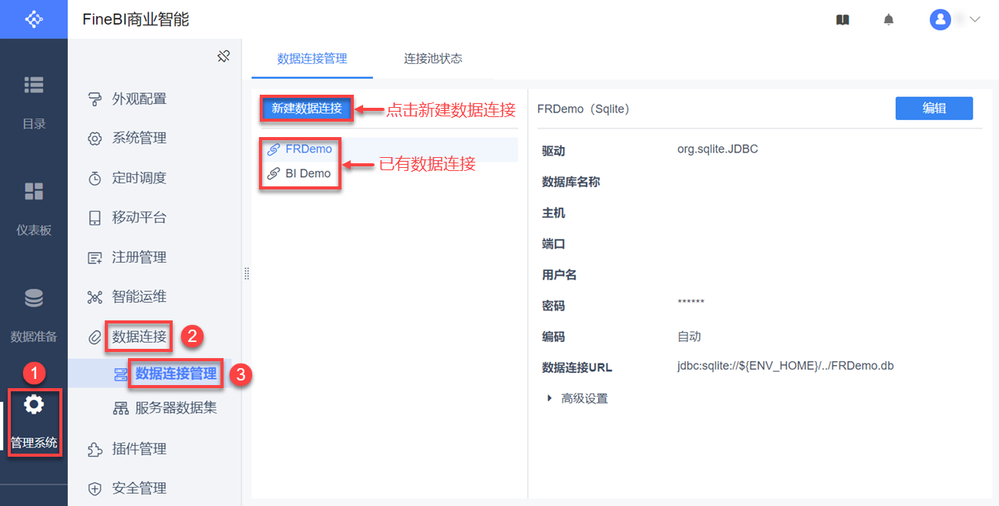
Task: Click the 数据库名称 label
Action: pyautogui.click(x=571, y=182)
